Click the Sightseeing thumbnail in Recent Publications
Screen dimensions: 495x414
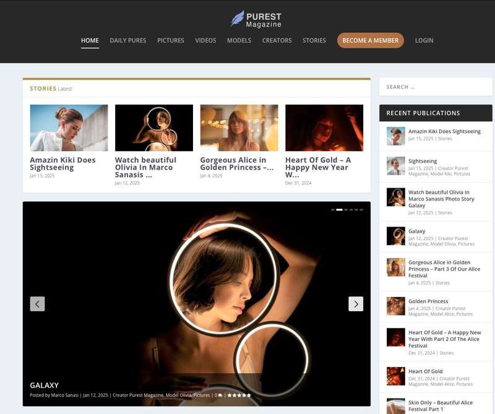396,166
